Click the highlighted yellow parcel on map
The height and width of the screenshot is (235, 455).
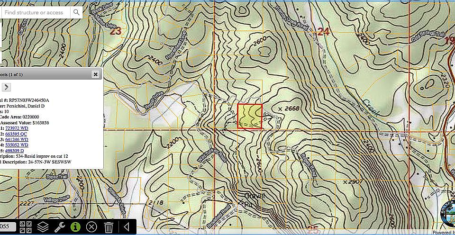click(249, 117)
